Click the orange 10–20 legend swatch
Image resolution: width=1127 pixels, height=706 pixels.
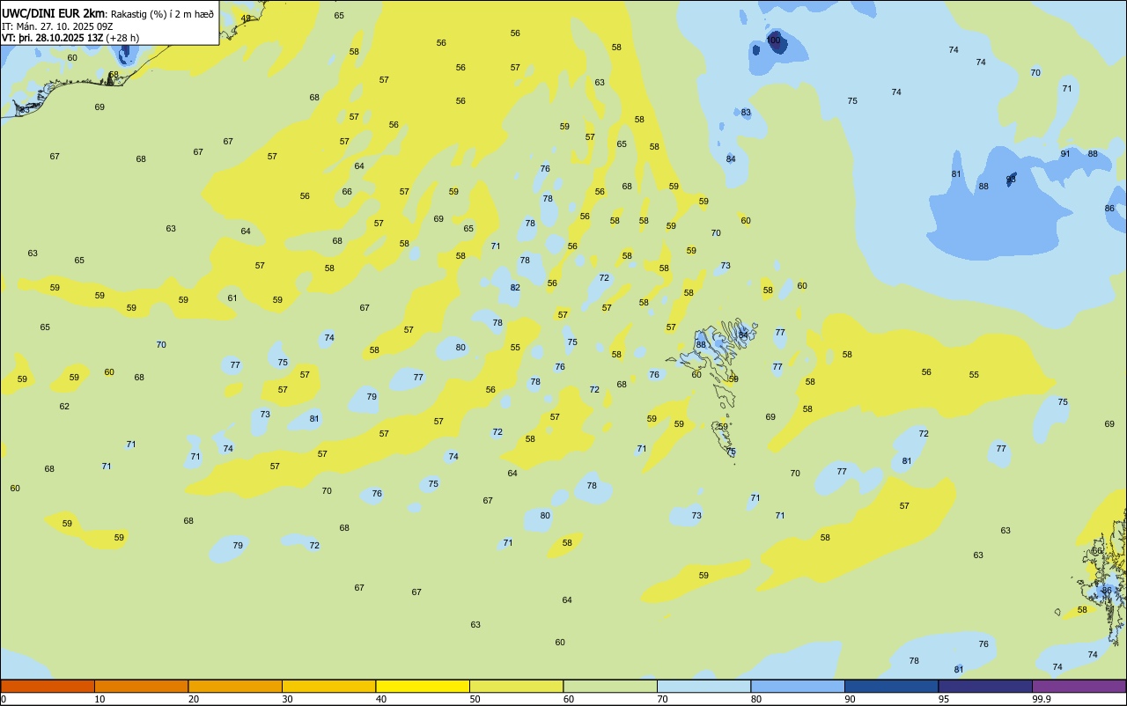point(141,686)
